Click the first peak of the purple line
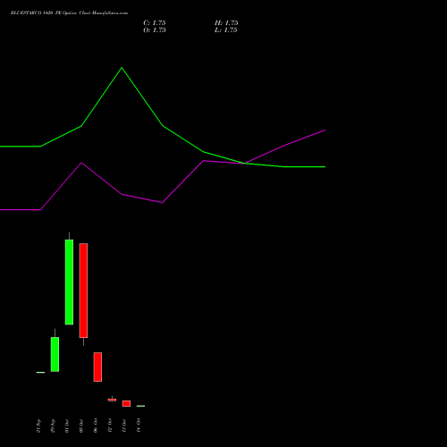Screen dimensions: 447x447 point(81,163)
